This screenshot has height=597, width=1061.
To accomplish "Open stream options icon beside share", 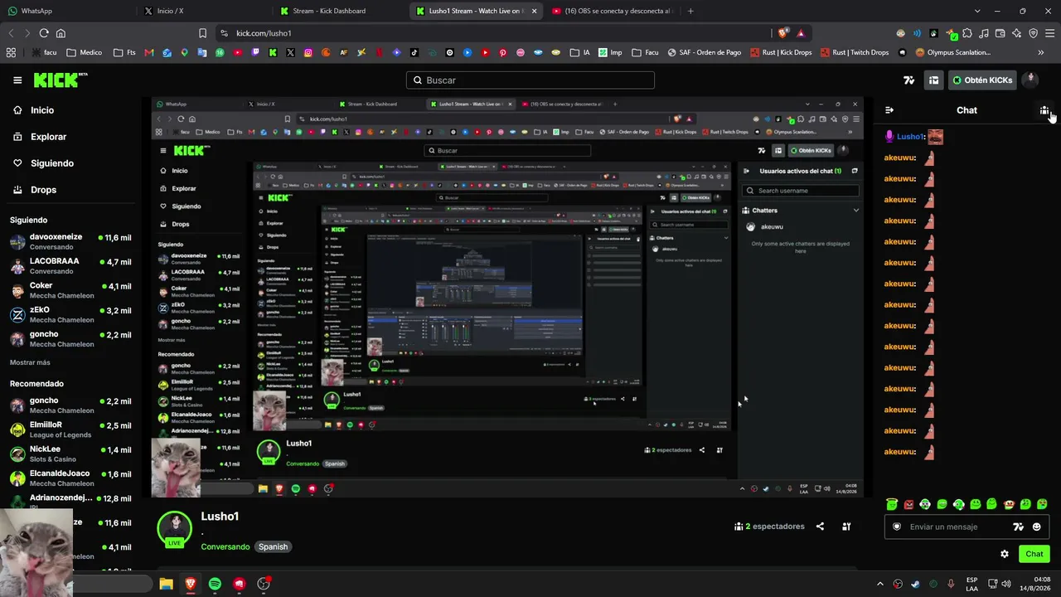I will coord(846,527).
